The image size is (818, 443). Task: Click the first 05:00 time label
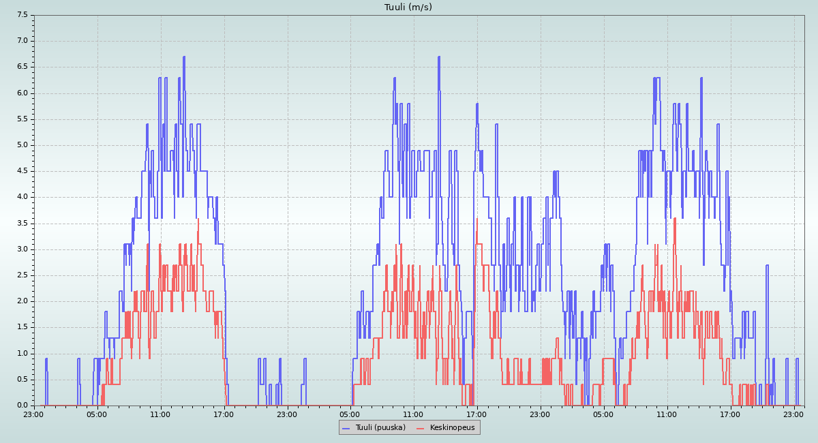pyautogui.click(x=97, y=414)
